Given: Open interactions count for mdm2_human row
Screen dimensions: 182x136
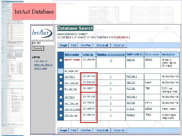Looking at the screenshot, I should point(111,60).
